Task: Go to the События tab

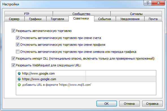Action: click(105, 19)
